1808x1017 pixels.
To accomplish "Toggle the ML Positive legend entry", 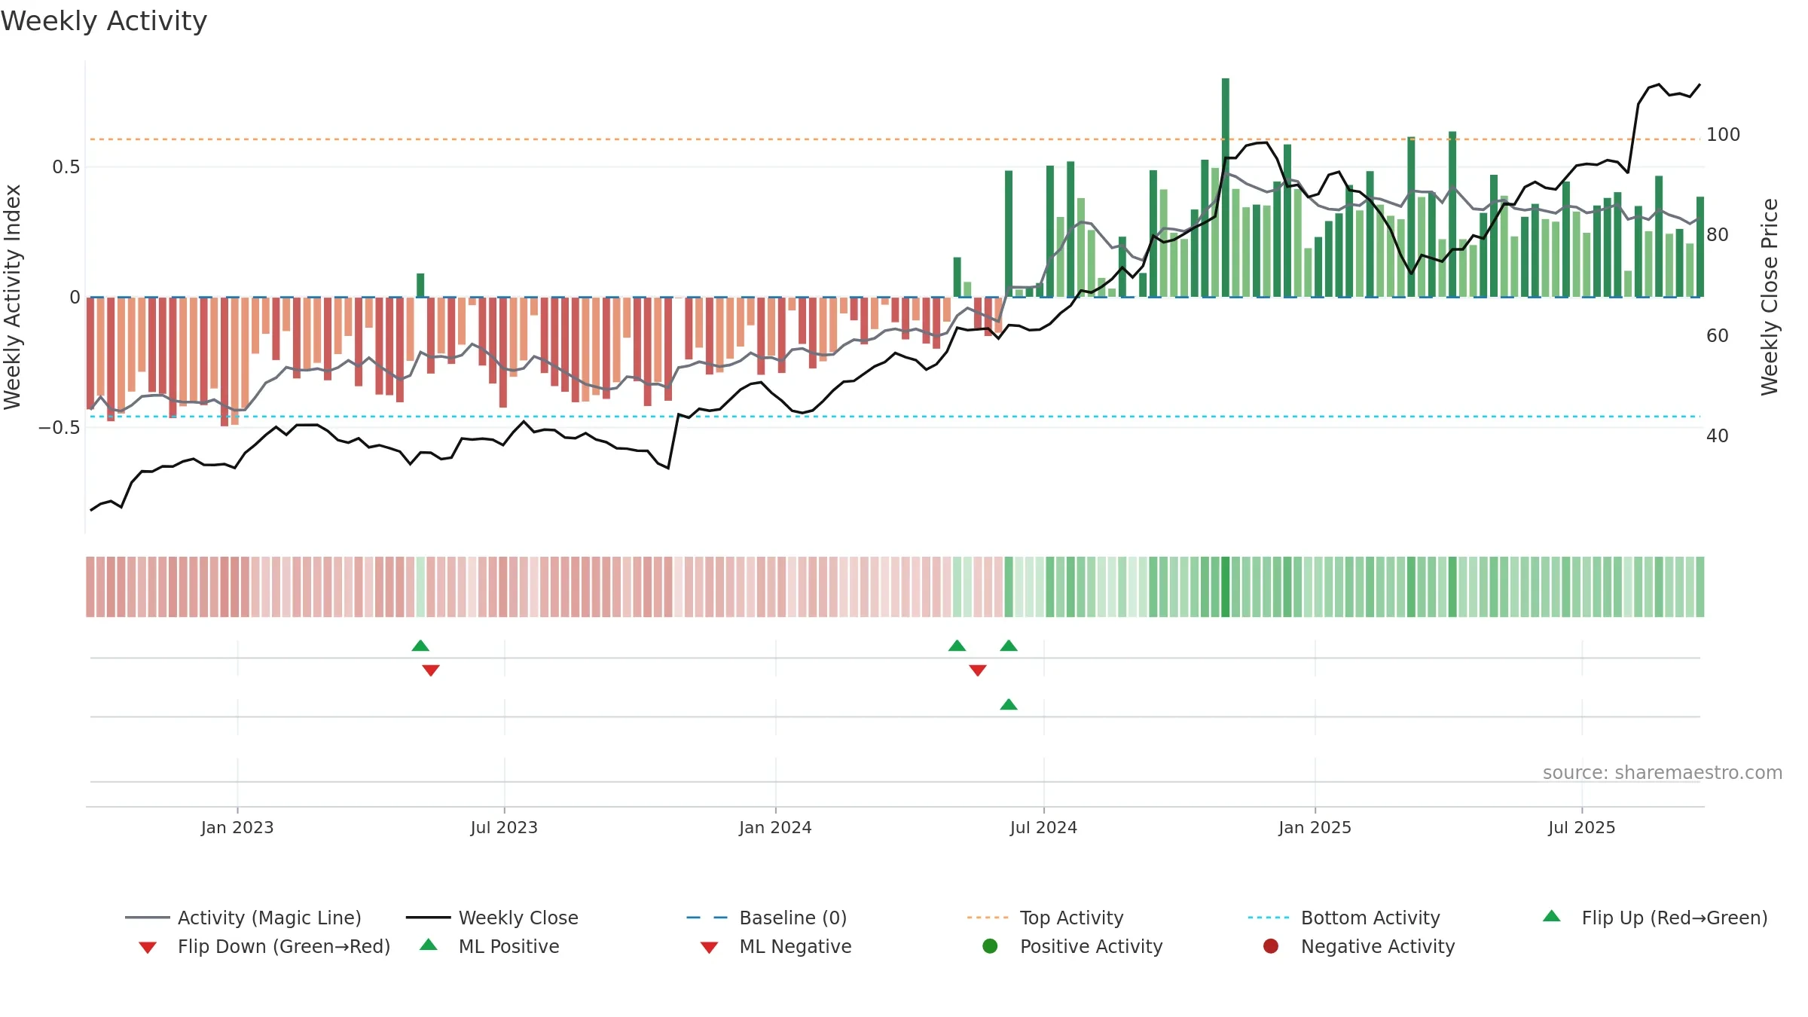I will pyautogui.click(x=490, y=946).
